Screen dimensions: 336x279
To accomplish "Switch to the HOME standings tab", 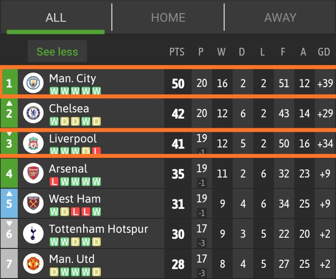I will tap(168, 17).
